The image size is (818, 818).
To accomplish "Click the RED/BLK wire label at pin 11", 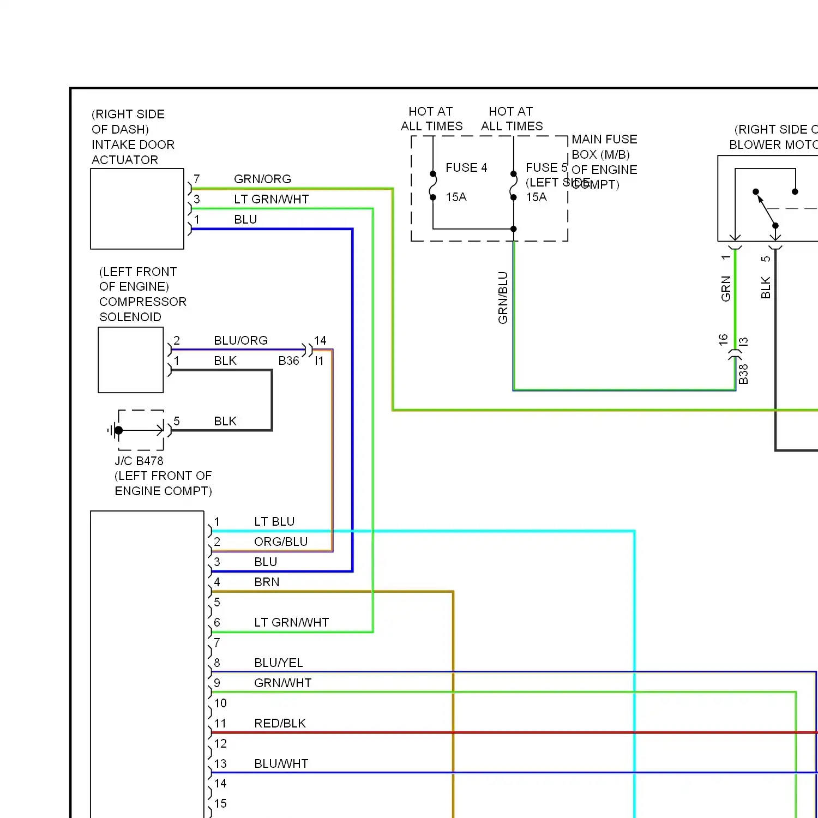I will point(280,723).
